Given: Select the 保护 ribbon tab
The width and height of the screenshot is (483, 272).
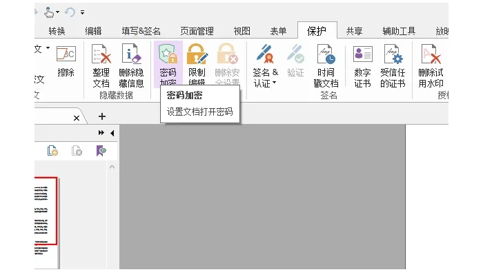Looking at the screenshot, I should coord(317,30).
